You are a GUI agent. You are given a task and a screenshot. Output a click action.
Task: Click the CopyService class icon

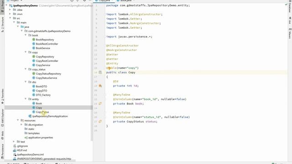pyautogui.click(x=34, y=65)
